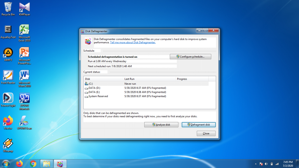
Task: Expand hidden system tray icons
Action: (256, 163)
